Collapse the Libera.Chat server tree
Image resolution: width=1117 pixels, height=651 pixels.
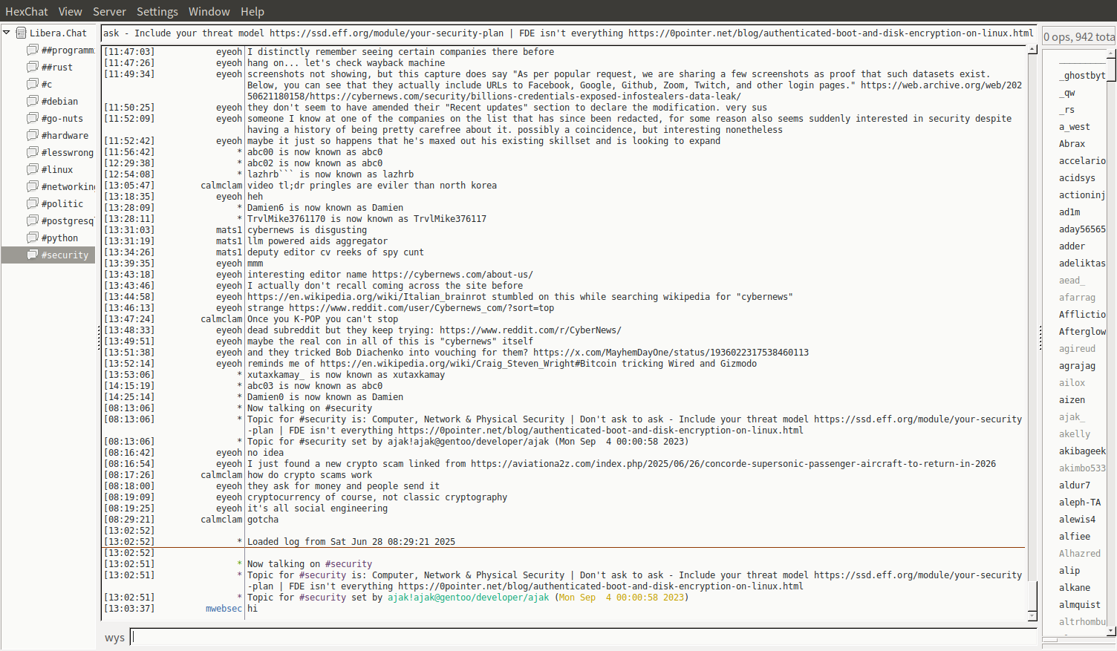pos(7,33)
